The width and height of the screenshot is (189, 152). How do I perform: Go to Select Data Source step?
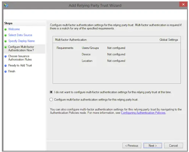[x=20, y=35]
